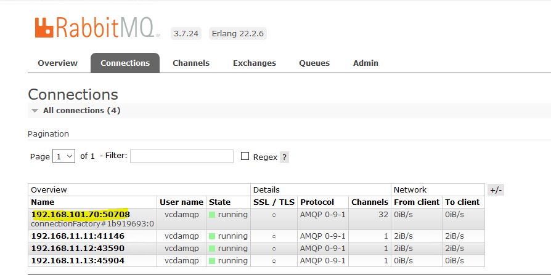Enable the Regex checkbox
Screen dimensions: 551x275
pyautogui.click(x=245, y=157)
